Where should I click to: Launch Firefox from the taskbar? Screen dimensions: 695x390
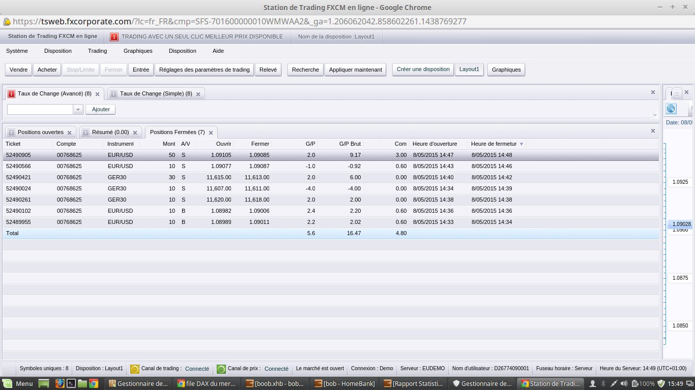pos(60,383)
